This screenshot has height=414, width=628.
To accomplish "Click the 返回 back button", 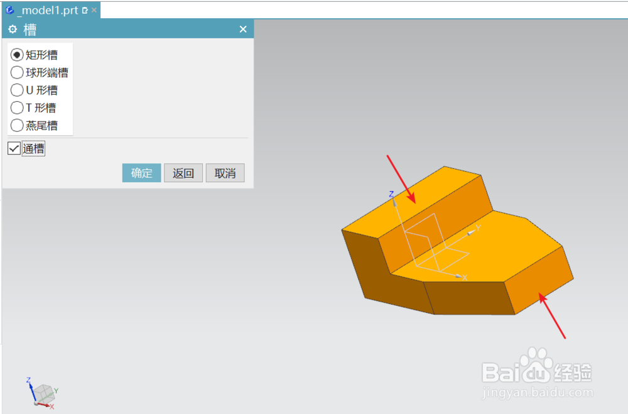I will point(183,173).
